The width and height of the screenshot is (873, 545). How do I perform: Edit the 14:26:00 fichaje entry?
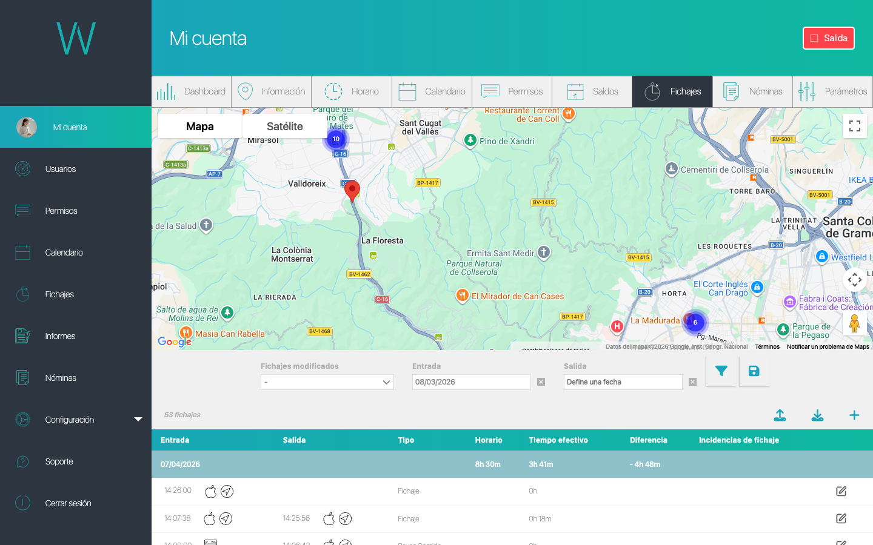coord(841,491)
